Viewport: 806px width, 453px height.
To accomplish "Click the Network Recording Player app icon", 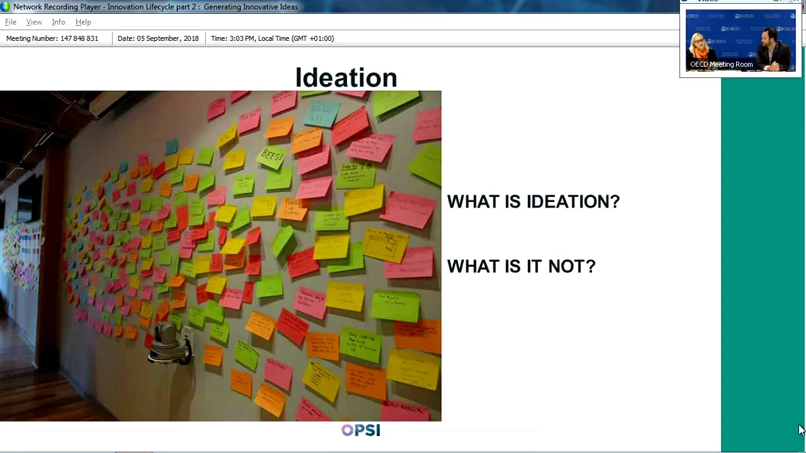I will (5, 7).
